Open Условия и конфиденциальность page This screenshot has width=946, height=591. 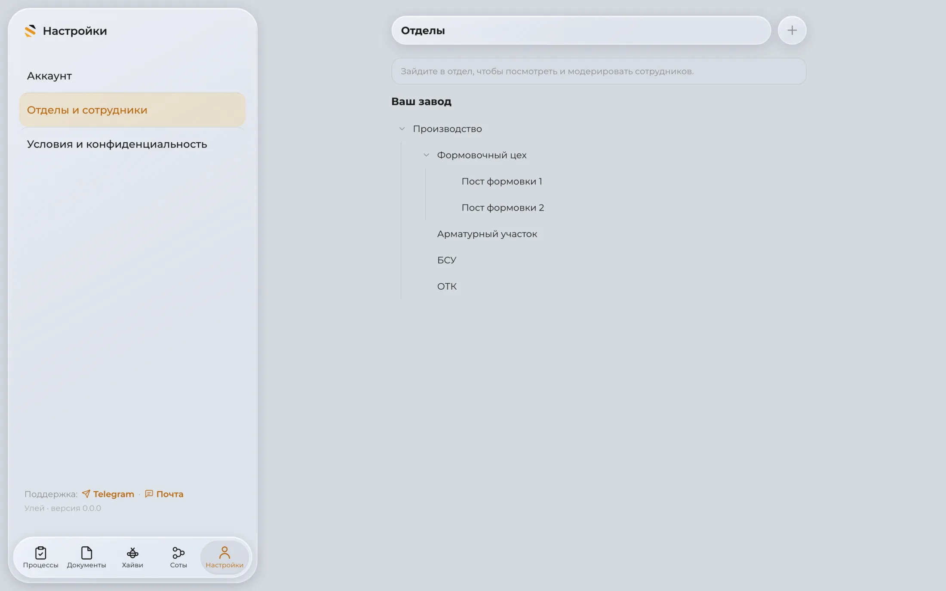coord(132,144)
